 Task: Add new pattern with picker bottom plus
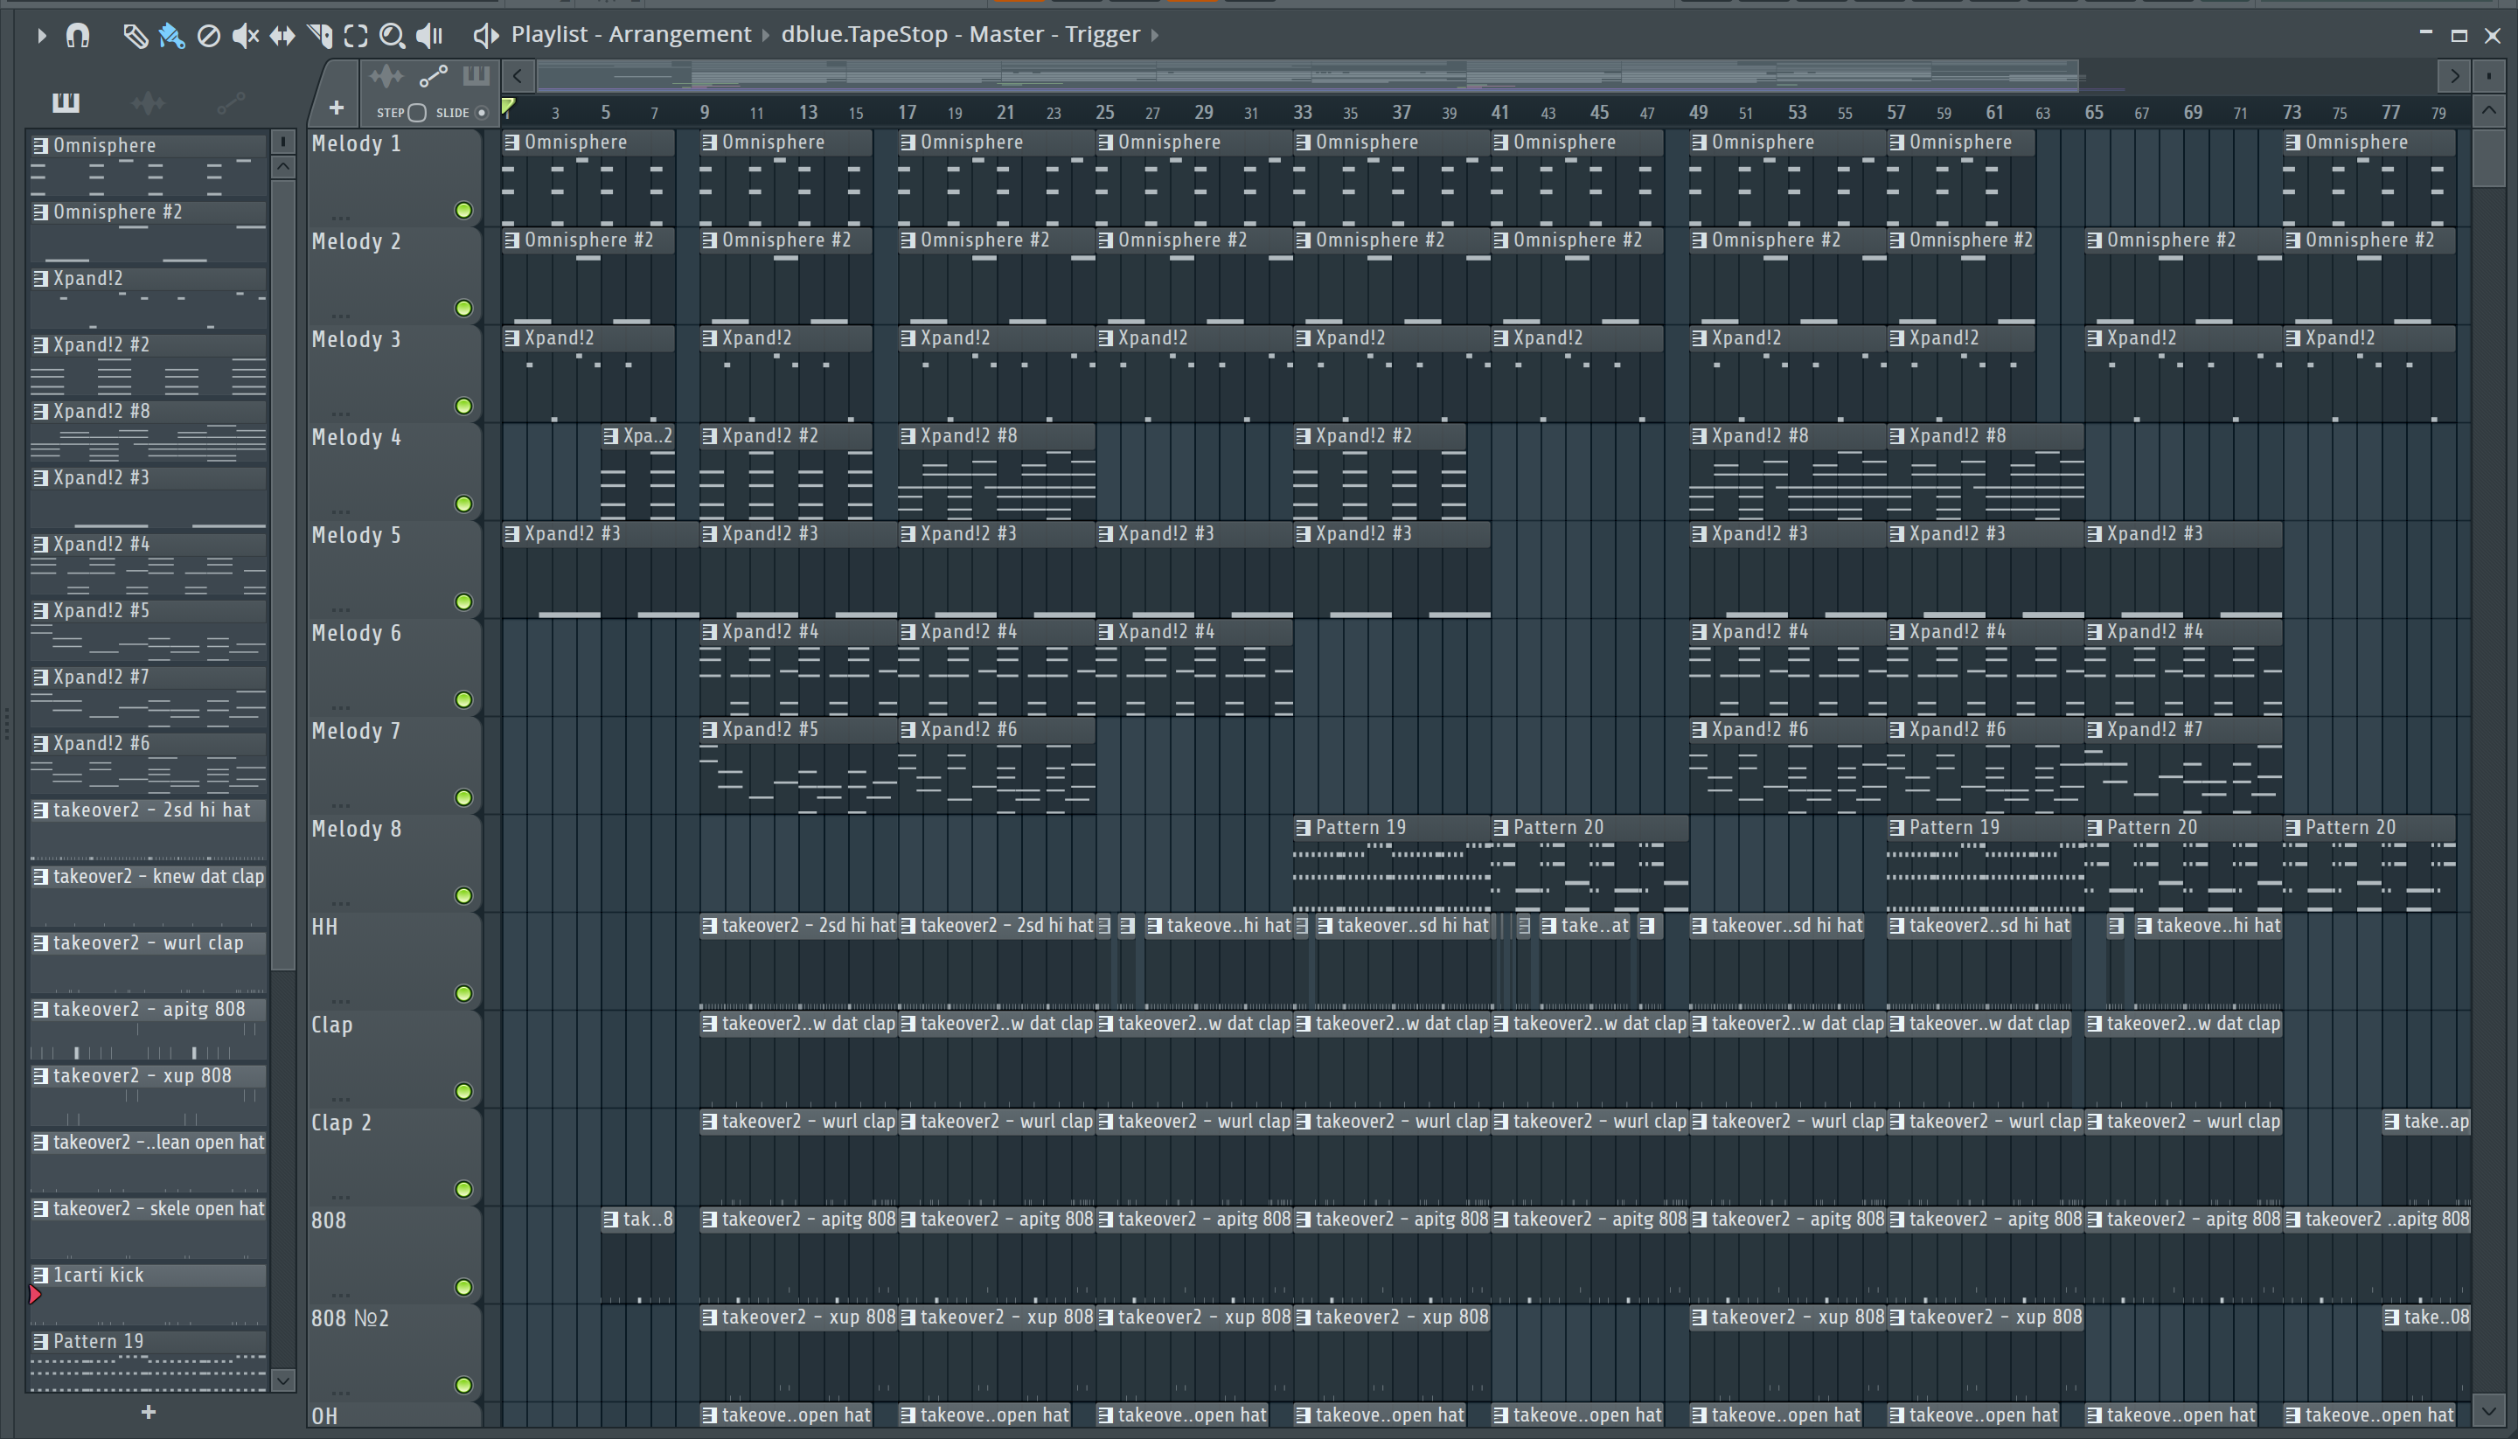coord(149,1411)
